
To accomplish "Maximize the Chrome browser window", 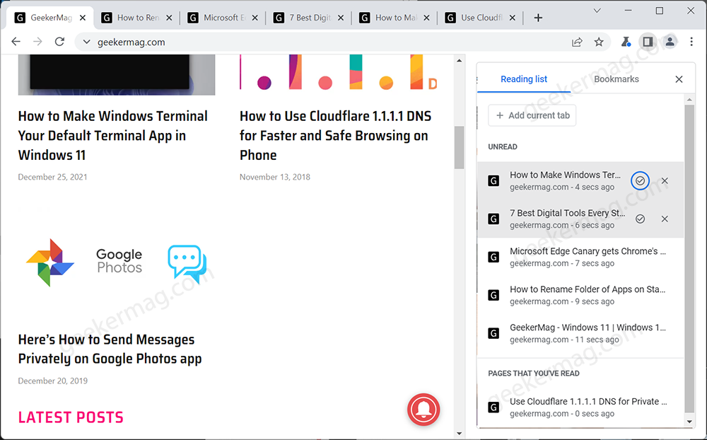I will click(x=659, y=11).
